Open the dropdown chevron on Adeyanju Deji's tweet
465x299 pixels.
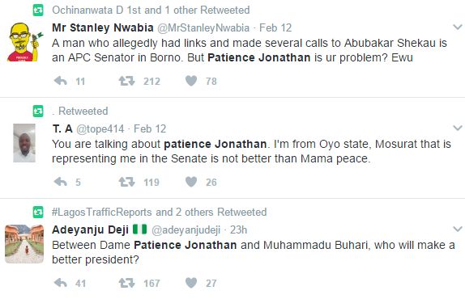458,229
